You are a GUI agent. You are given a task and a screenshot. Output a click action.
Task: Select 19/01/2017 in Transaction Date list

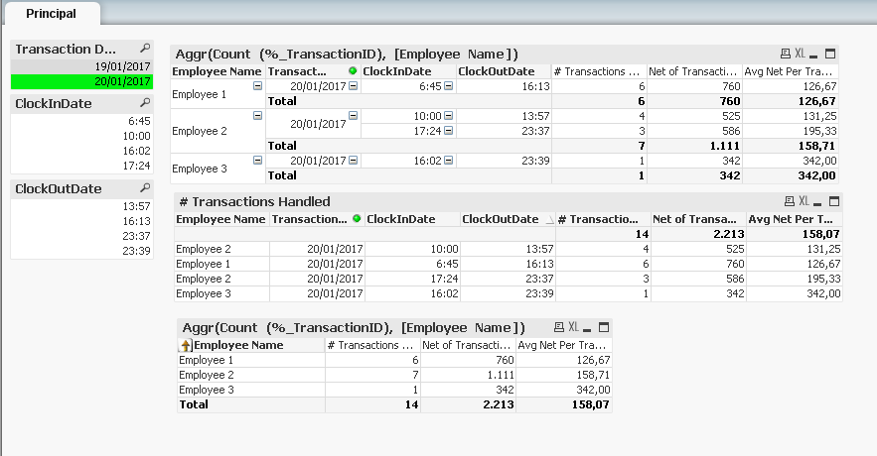coord(81,66)
